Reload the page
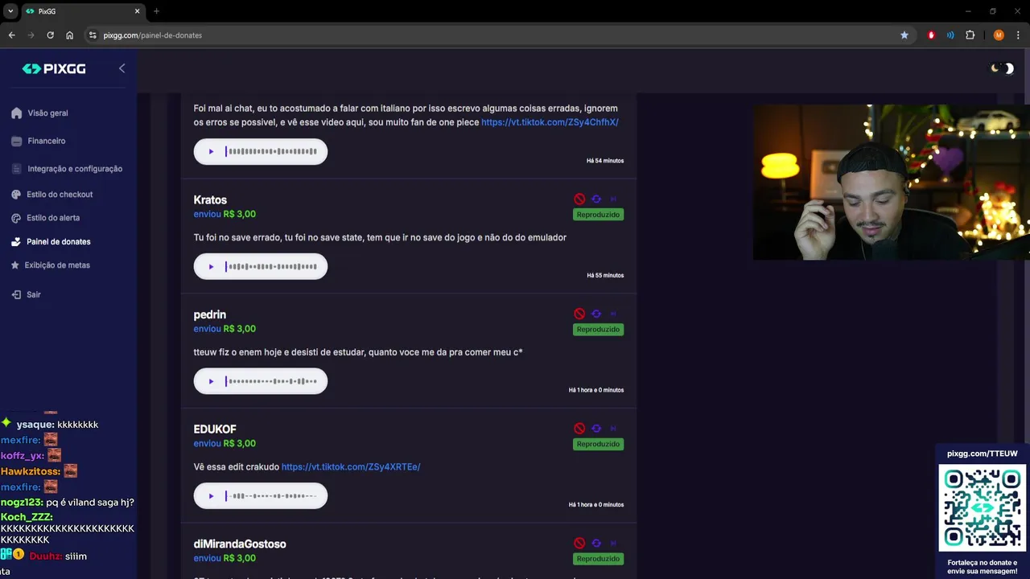The width and height of the screenshot is (1030, 579). [x=50, y=35]
